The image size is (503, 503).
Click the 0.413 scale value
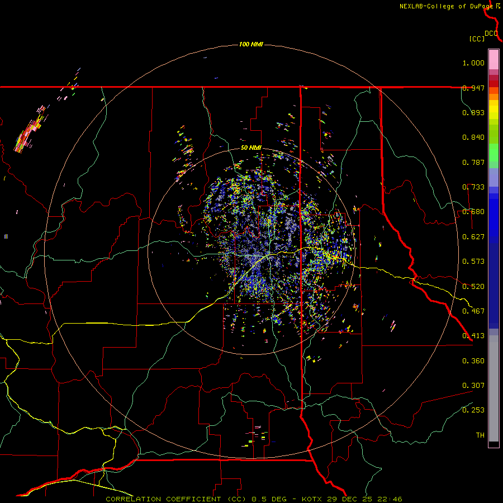click(x=473, y=336)
